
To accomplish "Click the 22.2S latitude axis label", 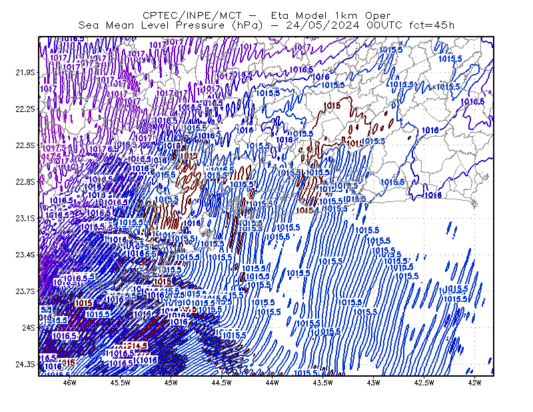I will pos(25,109).
